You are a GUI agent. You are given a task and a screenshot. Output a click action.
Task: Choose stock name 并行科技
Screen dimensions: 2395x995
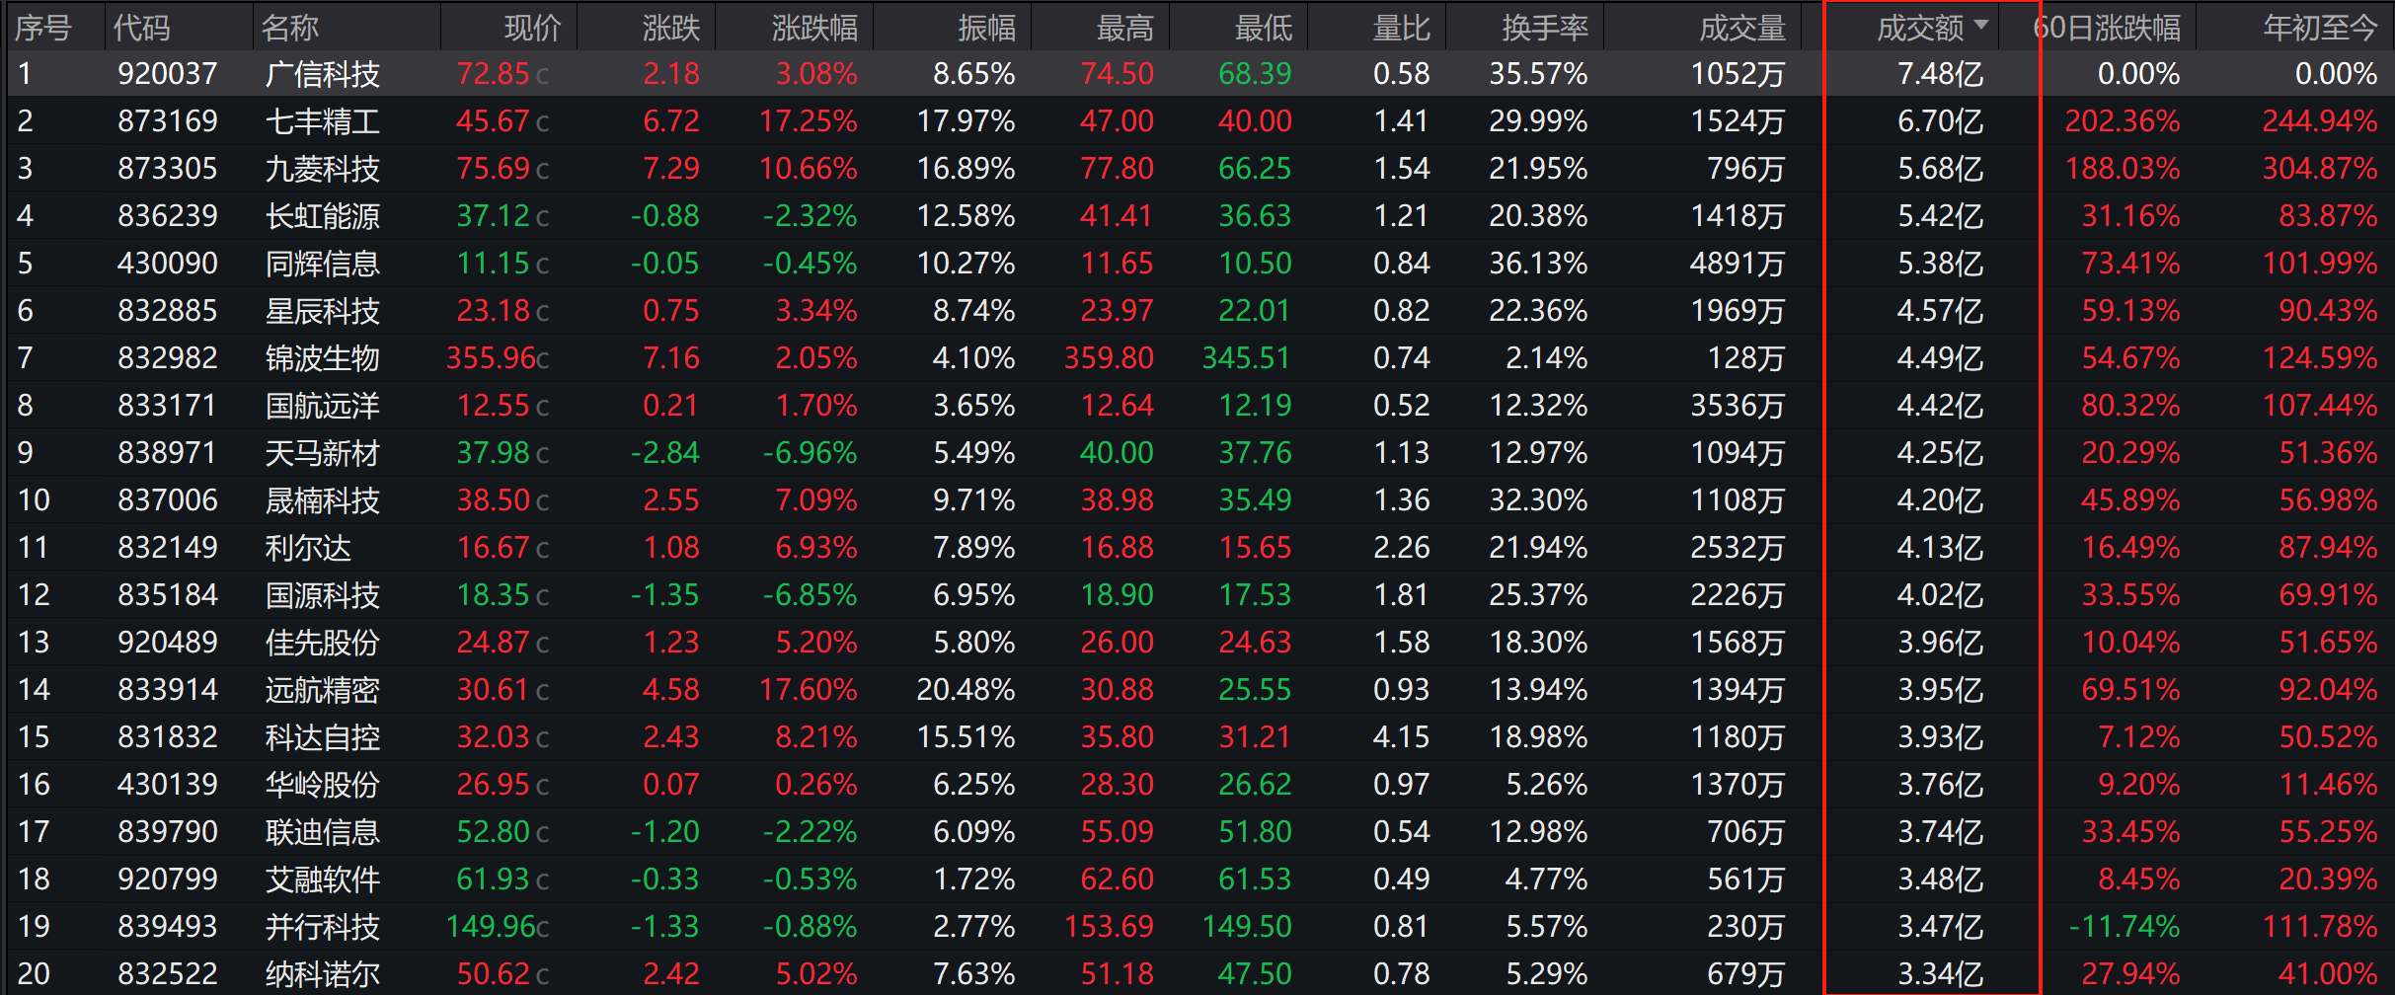click(x=323, y=927)
